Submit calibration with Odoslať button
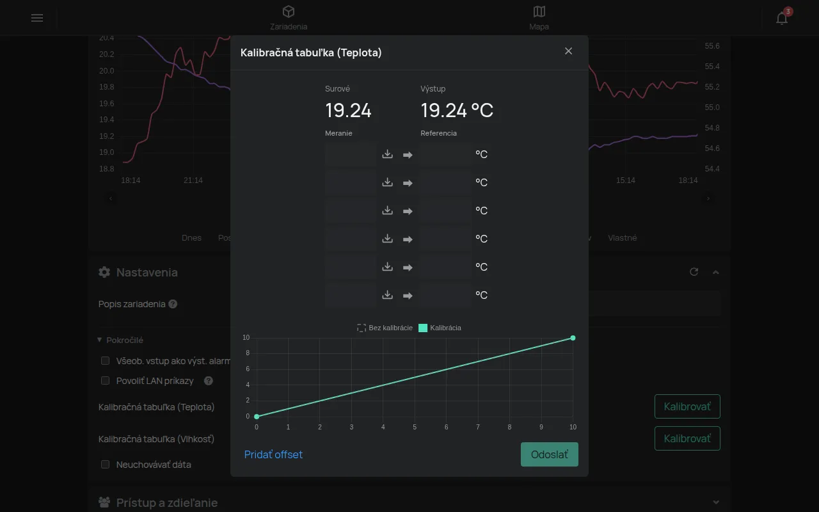Viewport: 819px width, 512px height. (x=550, y=454)
